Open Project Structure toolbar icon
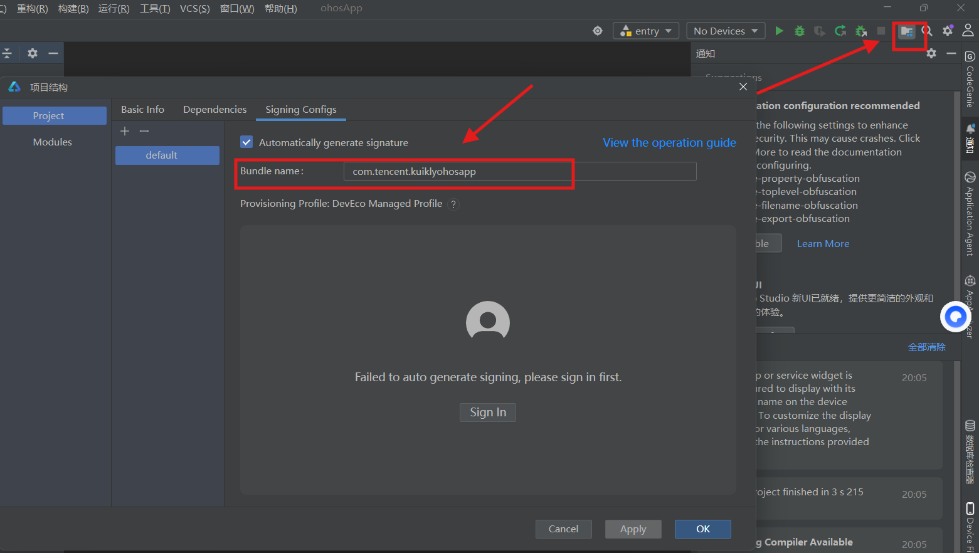979x553 pixels. point(907,31)
